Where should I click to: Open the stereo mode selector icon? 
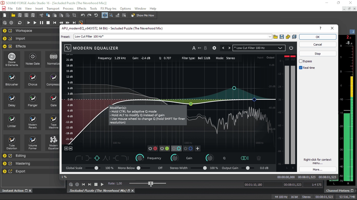tap(244, 158)
